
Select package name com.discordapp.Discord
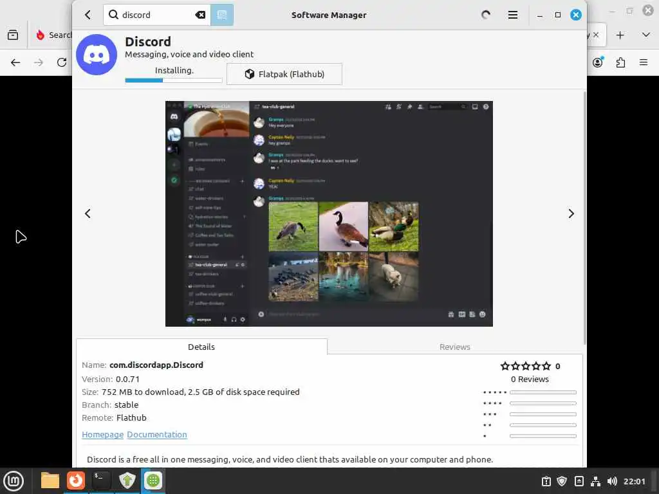pos(156,365)
